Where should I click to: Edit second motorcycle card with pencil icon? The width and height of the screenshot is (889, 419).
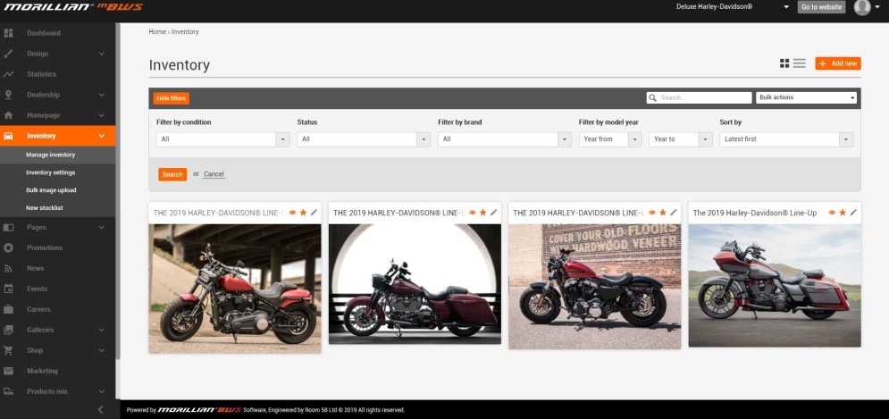pyautogui.click(x=494, y=213)
